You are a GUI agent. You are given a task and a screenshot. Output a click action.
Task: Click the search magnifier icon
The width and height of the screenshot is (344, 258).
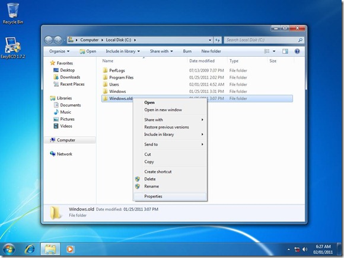(x=300, y=40)
